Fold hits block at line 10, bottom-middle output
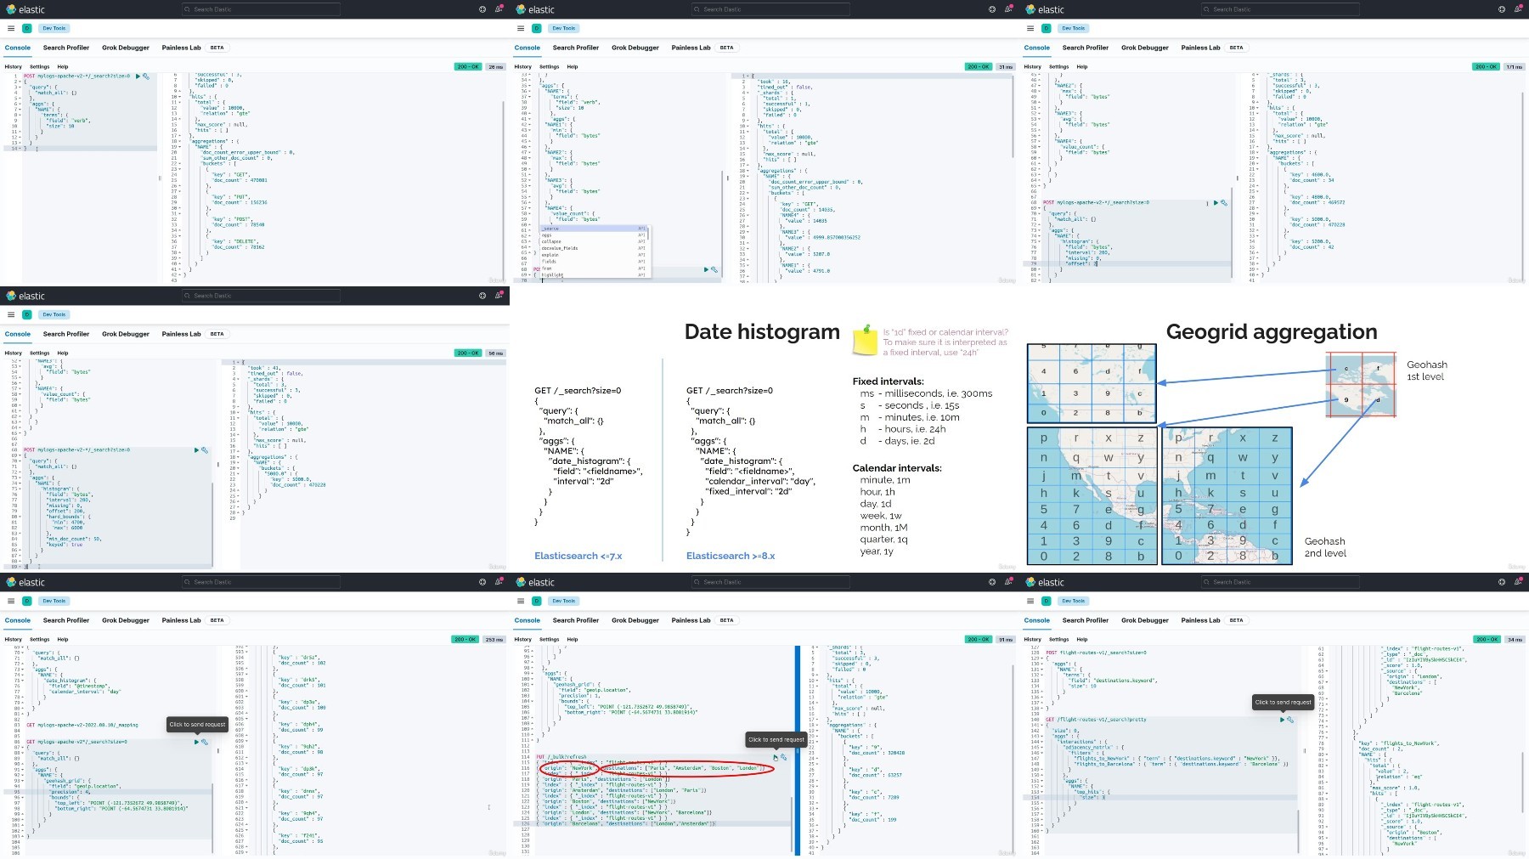The image size is (1529, 859). [817, 681]
